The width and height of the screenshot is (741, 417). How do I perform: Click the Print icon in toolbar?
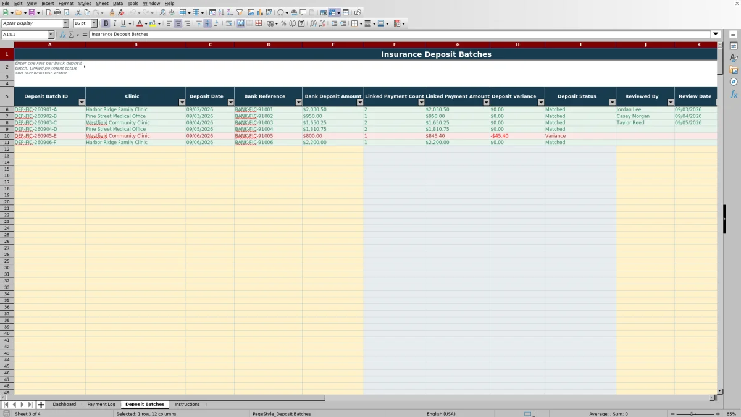coord(57,12)
